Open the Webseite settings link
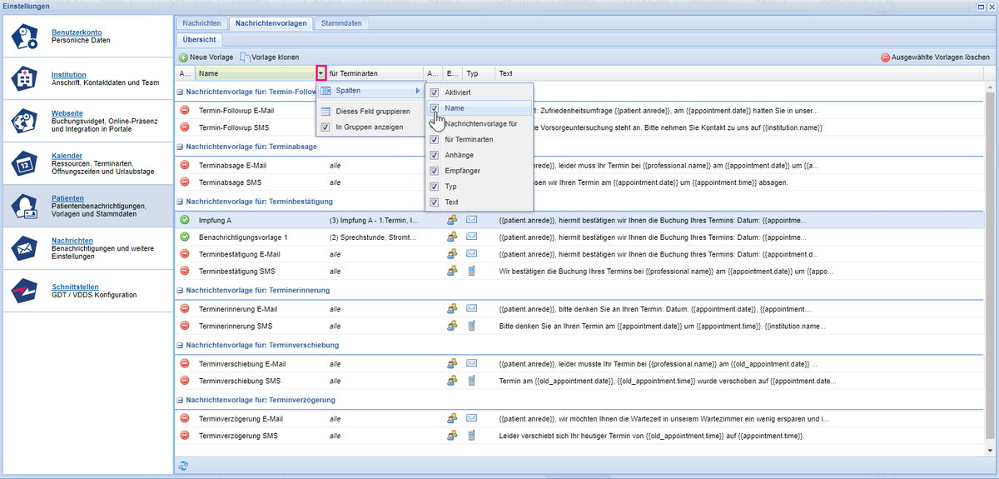The height and width of the screenshot is (479, 999). pyautogui.click(x=67, y=112)
